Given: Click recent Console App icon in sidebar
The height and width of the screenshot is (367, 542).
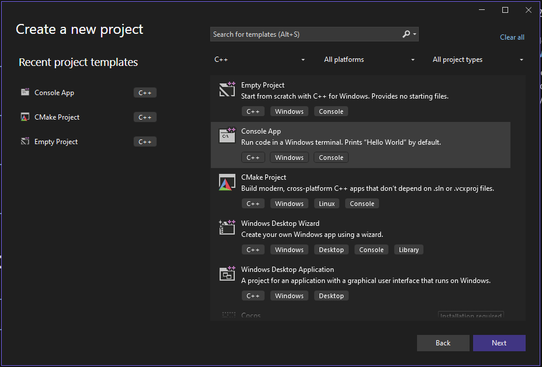Looking at the screenshot, I should 25,92.
